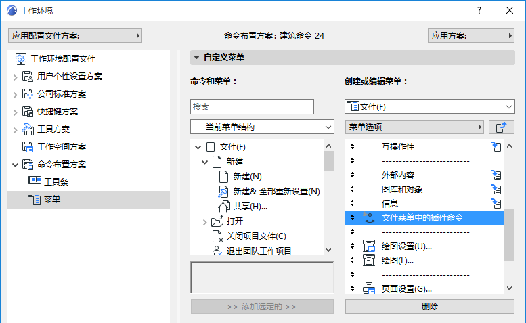Collapse the 文件(F) menu node
The image size is (526, 323).
click(x=198, y=147)
